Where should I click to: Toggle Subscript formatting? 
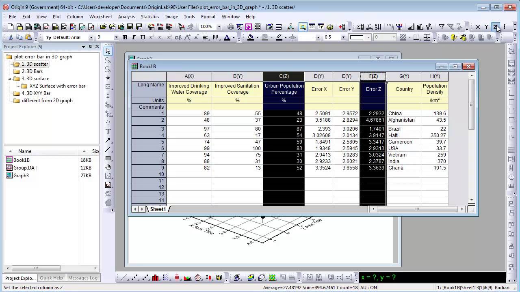coord(160,37)
